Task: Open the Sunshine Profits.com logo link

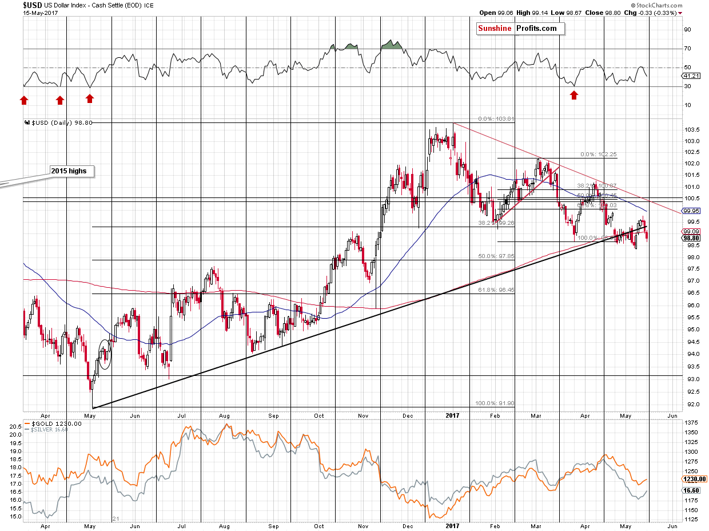Action: click(521, 28)
